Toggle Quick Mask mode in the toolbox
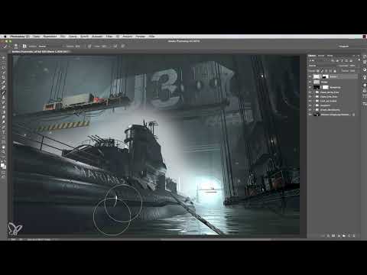Viewport: 367px width, 275px height. 3,172
